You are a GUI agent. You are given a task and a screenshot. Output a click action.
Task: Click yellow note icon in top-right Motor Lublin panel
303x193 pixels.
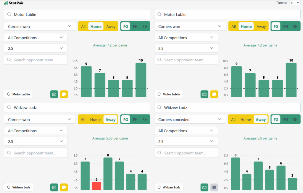tap(214, 94)
